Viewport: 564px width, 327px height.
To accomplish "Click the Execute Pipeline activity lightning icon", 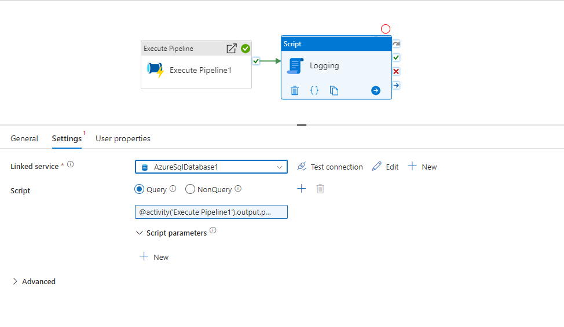I will (155, 69).
